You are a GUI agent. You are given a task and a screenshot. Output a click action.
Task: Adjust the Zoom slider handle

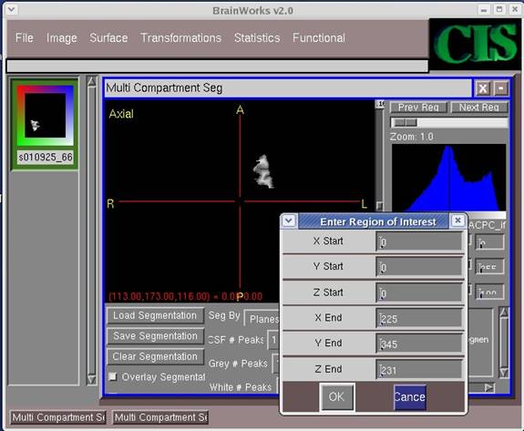405,123
